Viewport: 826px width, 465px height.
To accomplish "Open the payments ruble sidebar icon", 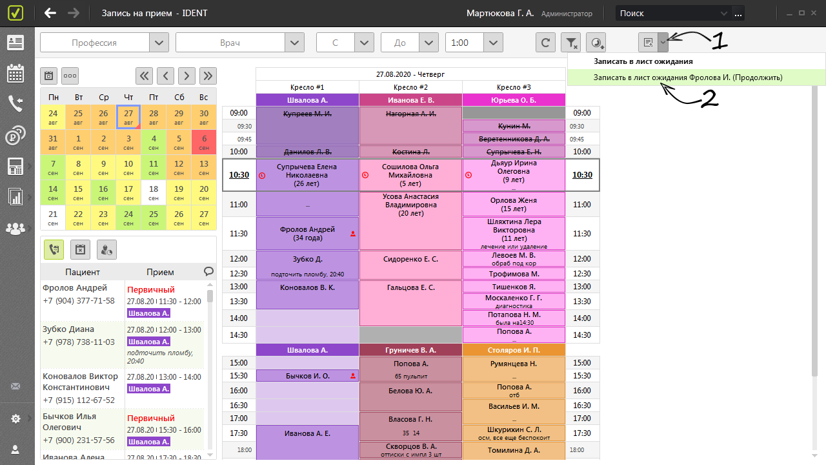I will pos(15,136).
